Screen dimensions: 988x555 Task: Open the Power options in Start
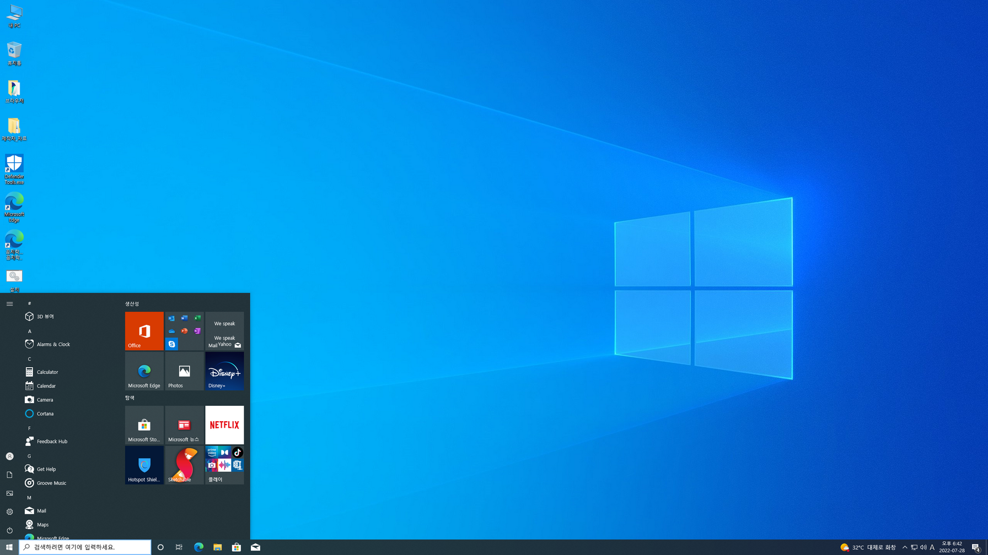point(9,530)
